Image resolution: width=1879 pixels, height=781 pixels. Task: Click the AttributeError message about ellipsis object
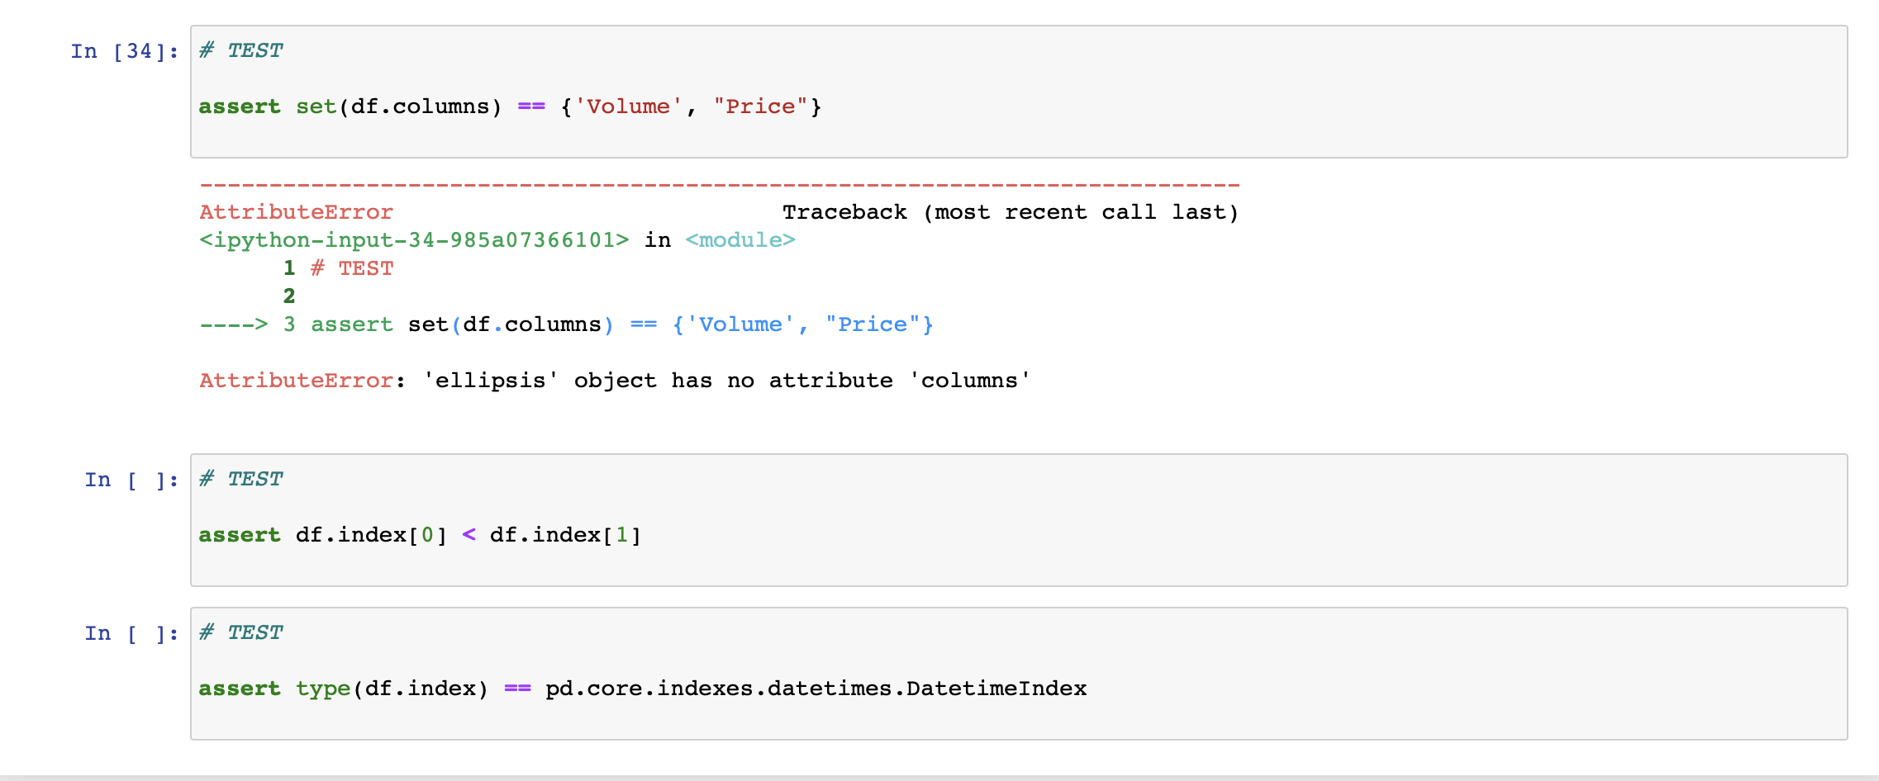click(611, 380)
